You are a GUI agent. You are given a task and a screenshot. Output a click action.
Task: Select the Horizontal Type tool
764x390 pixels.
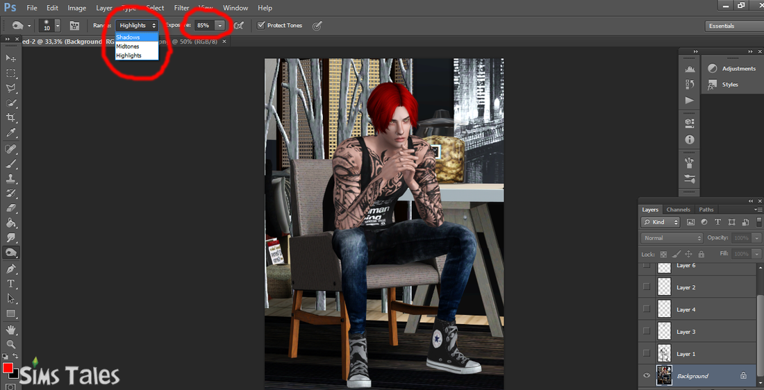click(10, 283)
